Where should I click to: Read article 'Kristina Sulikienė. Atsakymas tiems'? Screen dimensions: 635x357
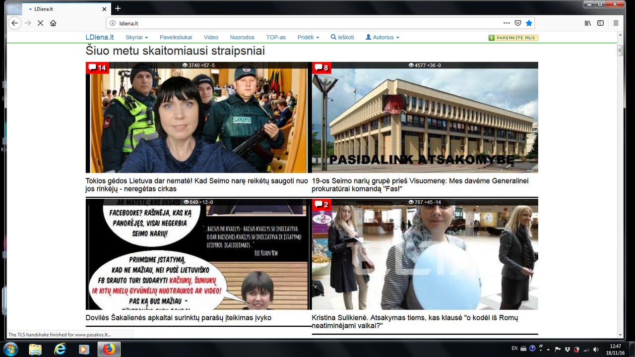point(415,322)
